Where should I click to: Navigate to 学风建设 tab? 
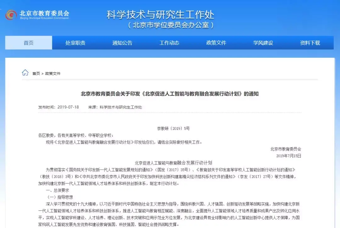click(263, 43)
